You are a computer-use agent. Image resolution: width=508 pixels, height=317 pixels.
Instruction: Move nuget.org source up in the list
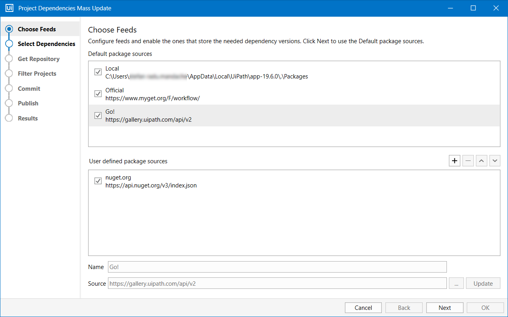(481, 160)
